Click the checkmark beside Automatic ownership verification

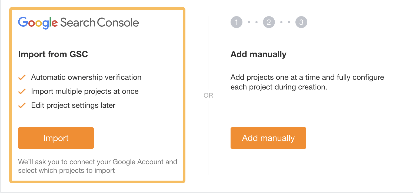tap(22, 77)
